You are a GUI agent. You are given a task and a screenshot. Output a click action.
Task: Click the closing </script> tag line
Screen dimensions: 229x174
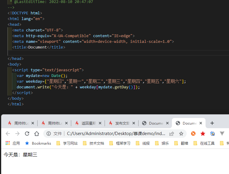[x=23, y=93]
